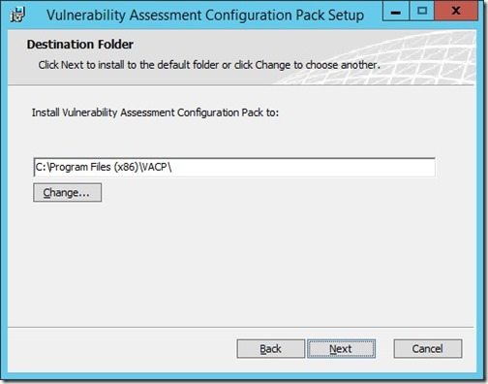Click the Vulnerability Assessment Configuration Pack Setup title bar

pos(205,16)
